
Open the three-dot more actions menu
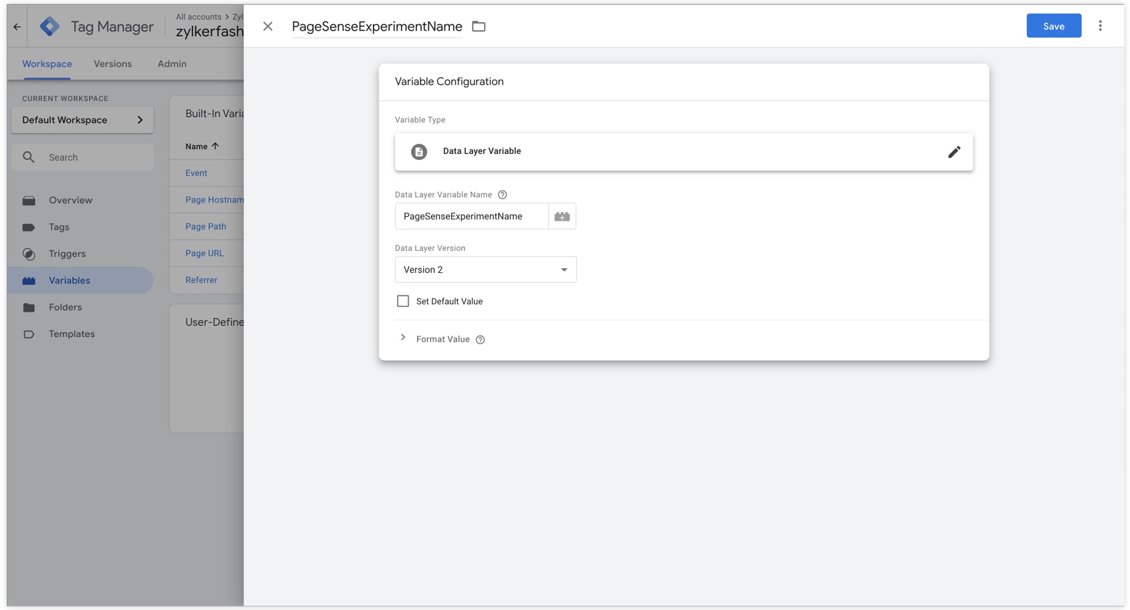1100,26
